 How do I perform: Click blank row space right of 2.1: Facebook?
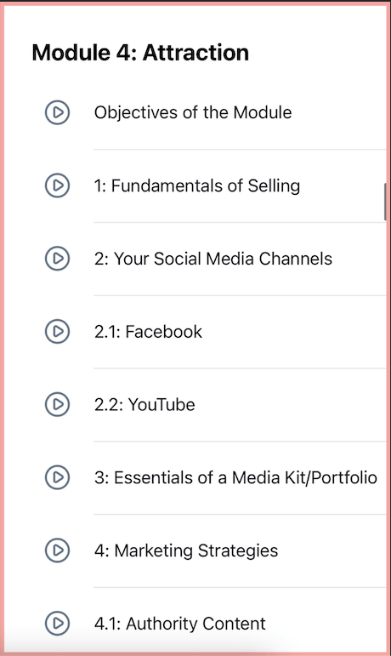click(292, 332)
